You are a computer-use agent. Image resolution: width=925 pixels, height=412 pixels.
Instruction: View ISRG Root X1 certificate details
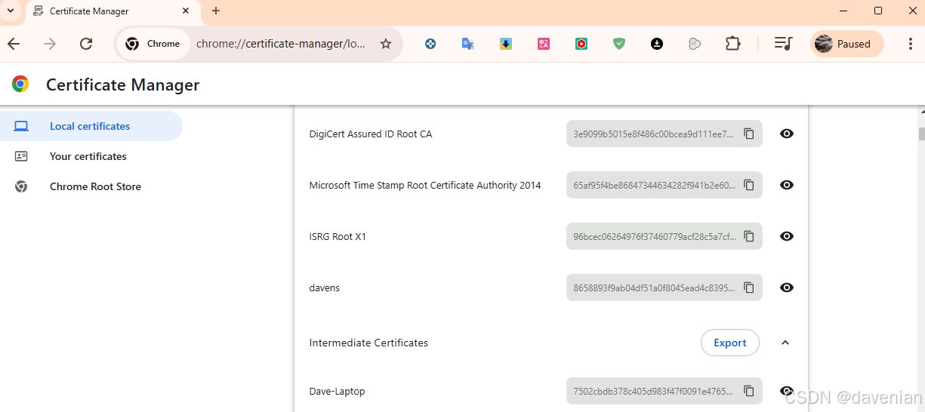787,236
